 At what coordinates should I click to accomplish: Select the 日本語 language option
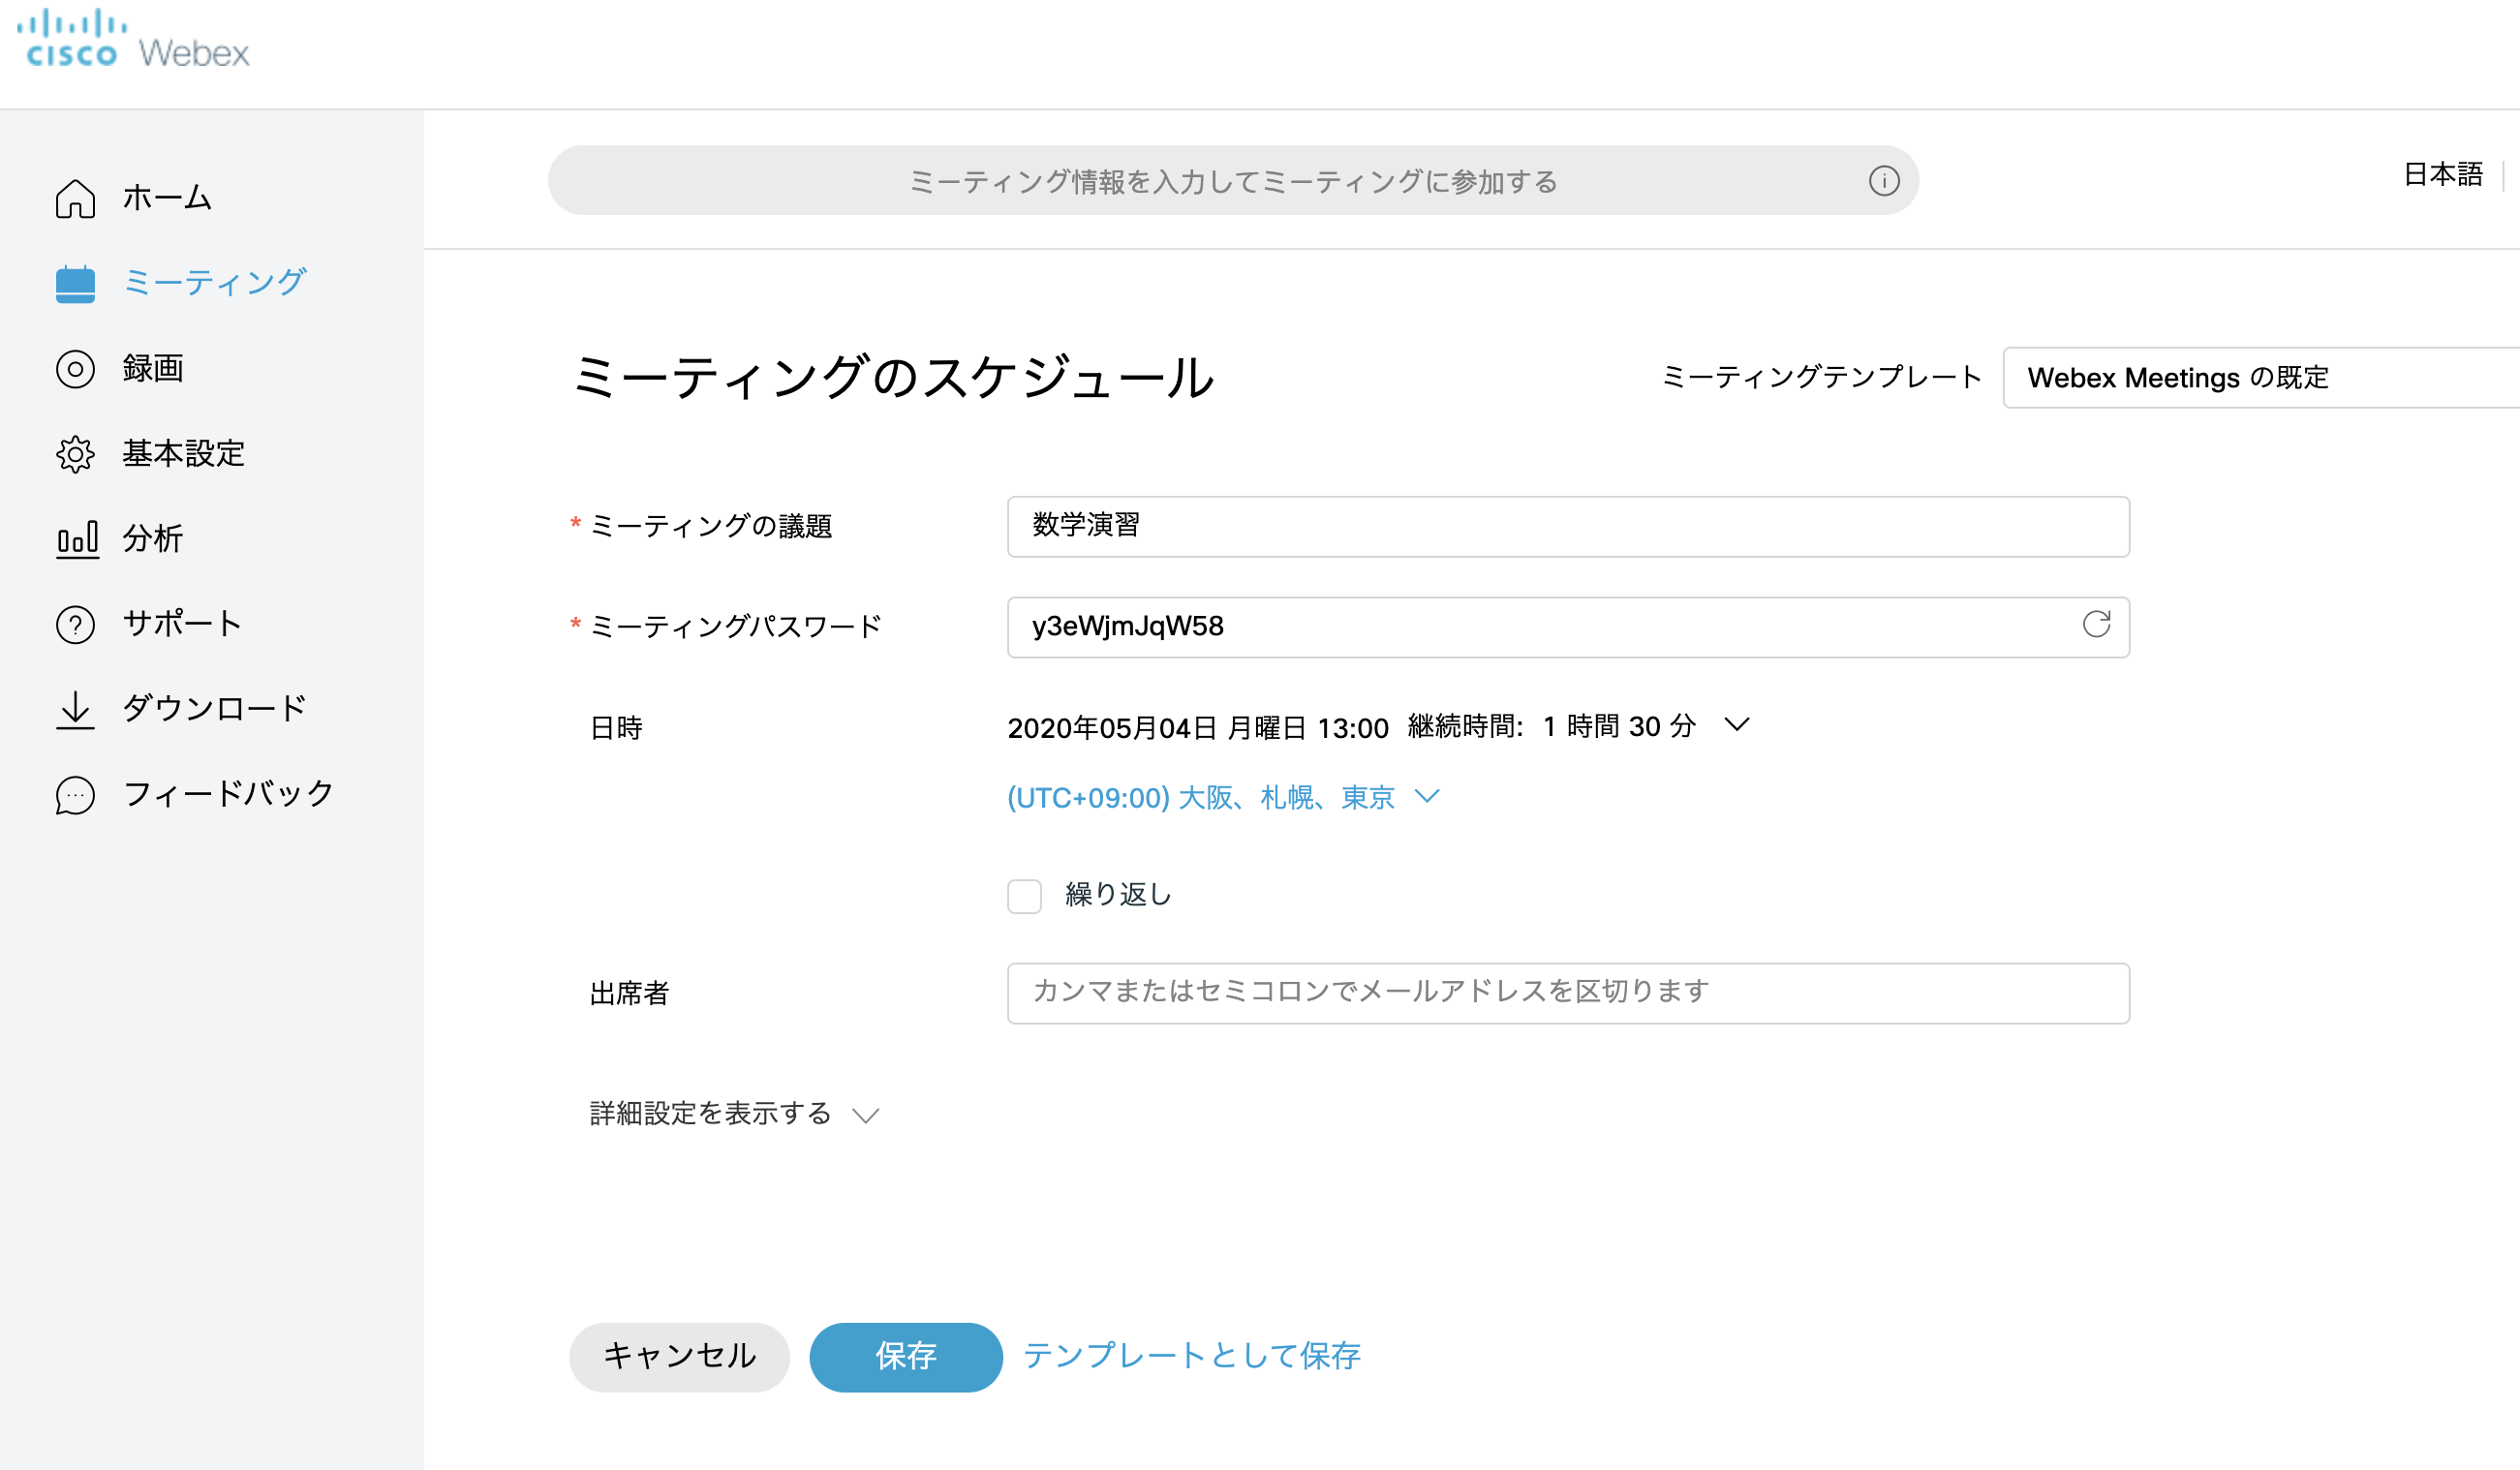click(x=2442, y=175)
